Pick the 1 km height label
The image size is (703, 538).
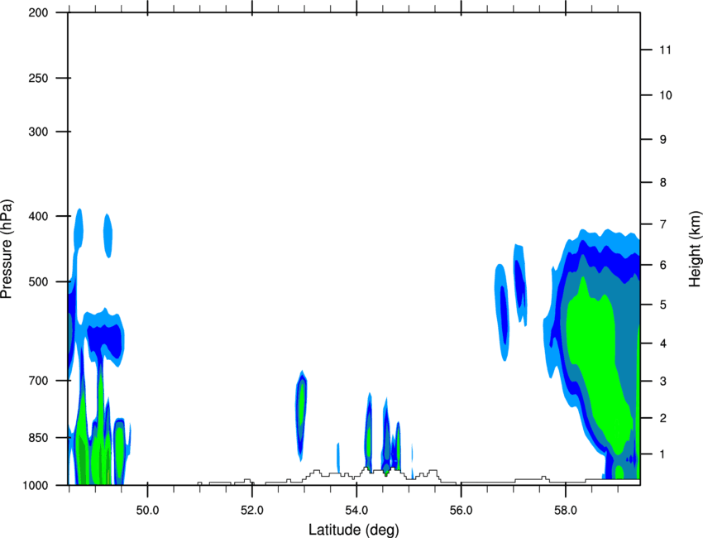[x=663, y=454]
